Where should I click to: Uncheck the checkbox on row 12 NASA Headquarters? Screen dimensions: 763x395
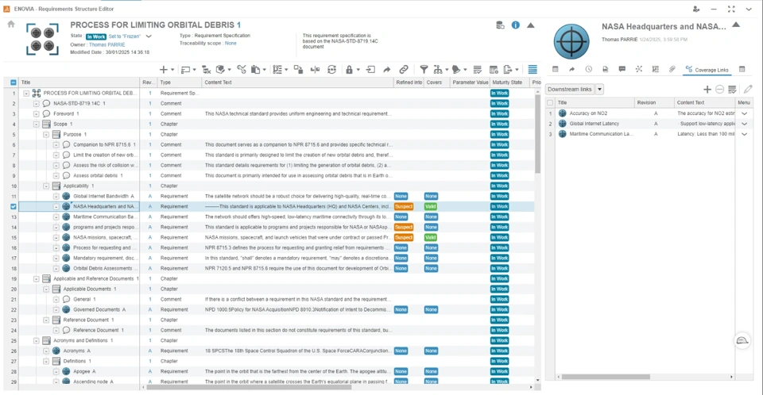click(x=14, y=206)
